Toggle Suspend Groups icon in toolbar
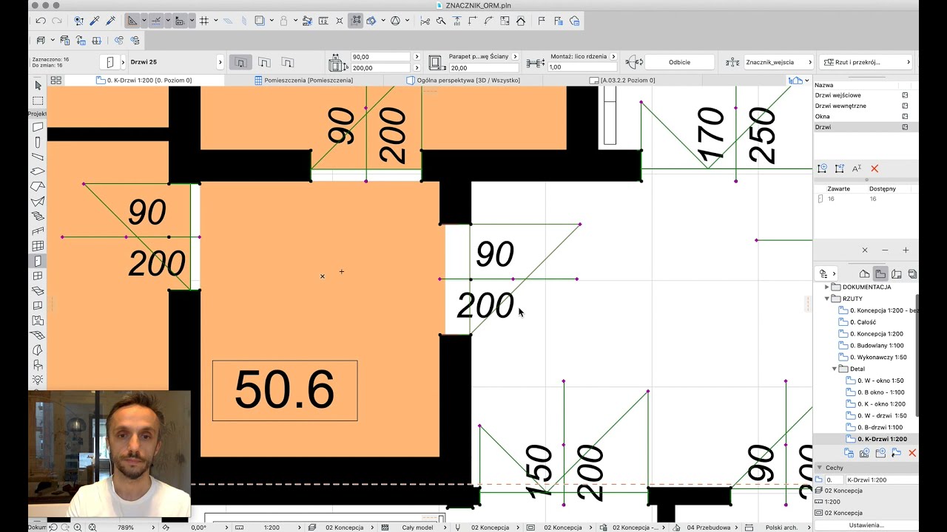This screenshot has width=947, height=532. [x=356, y=21]
